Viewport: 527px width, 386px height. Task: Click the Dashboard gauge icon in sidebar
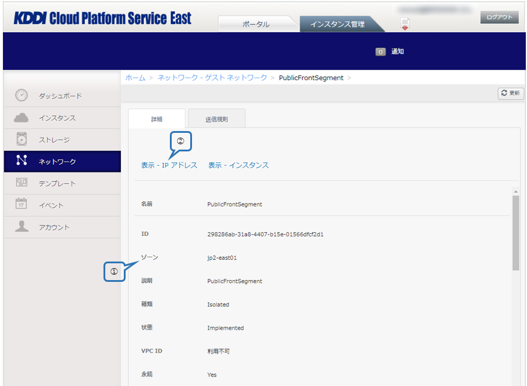point(22,96)
